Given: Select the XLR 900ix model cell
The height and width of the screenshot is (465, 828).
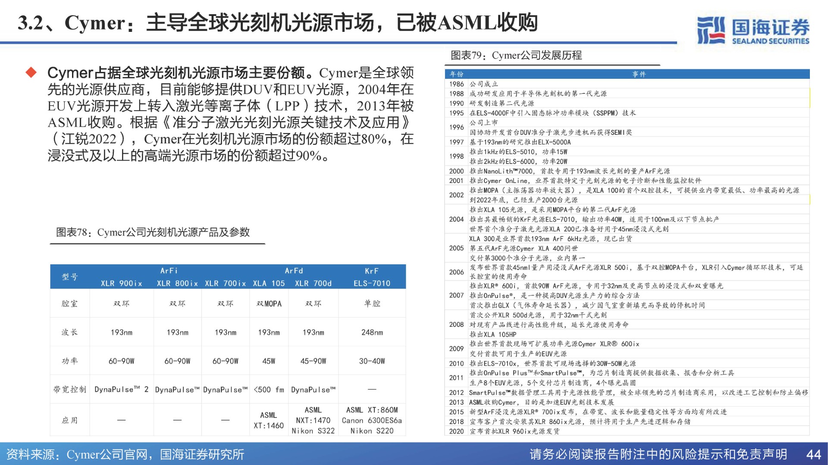Looking at the screenshot, I should (x=121, y=283).
